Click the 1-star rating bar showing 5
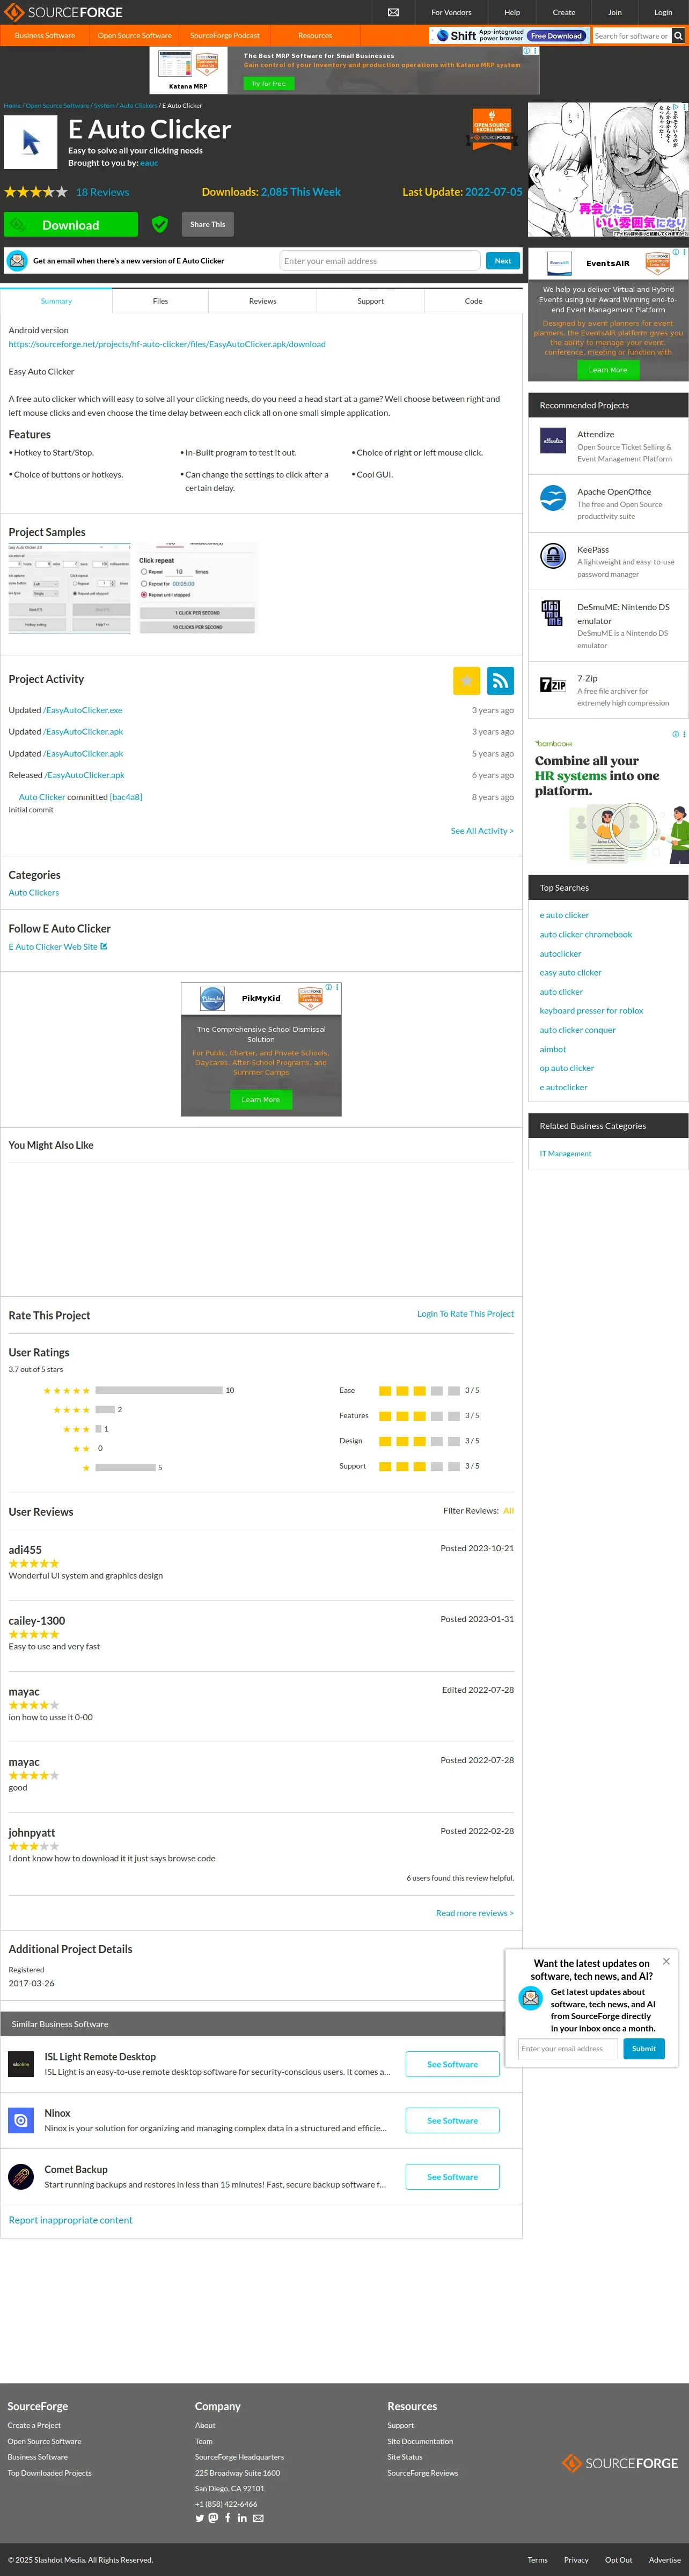689x2576 pixels. pyautogui.click(x=126, y=1467)
